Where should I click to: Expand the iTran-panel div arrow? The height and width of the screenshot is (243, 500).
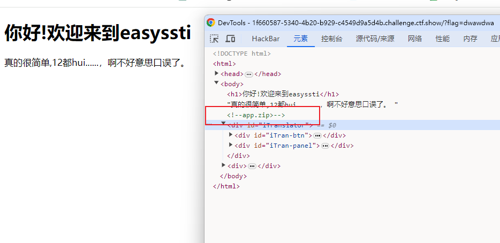[x=231, y=145]
